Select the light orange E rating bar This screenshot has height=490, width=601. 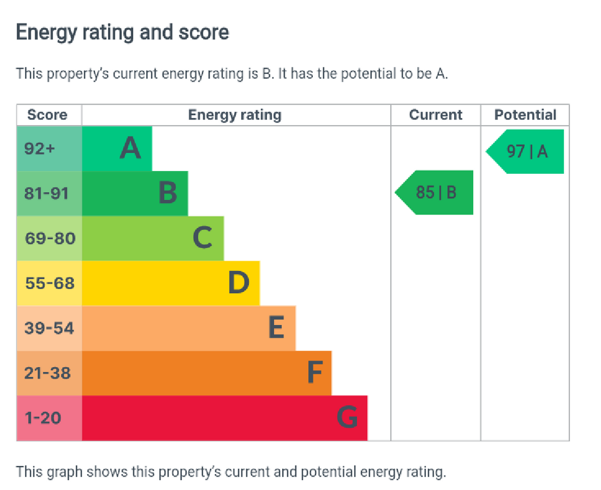pyautogui.click(x=189, y=328)
